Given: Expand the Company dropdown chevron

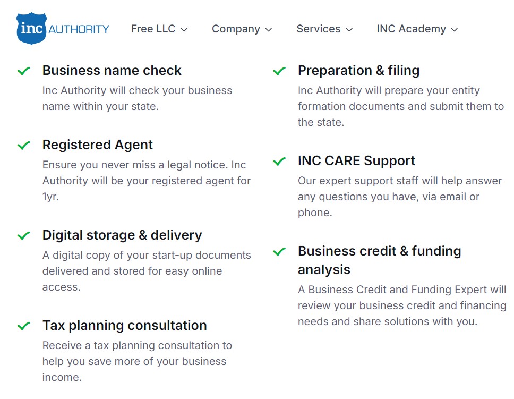Looking at the screenshot, I should coord(269,30).
